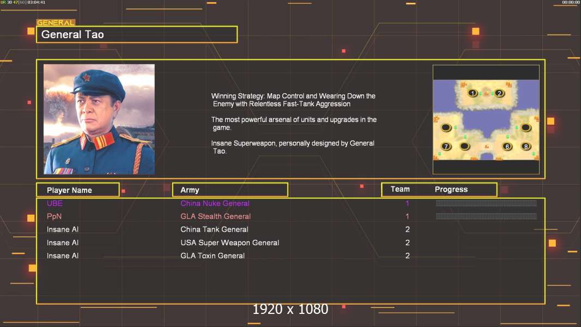Select the empty start slot above position 7
Screen dimensions: 581x327
pos(446,128)
